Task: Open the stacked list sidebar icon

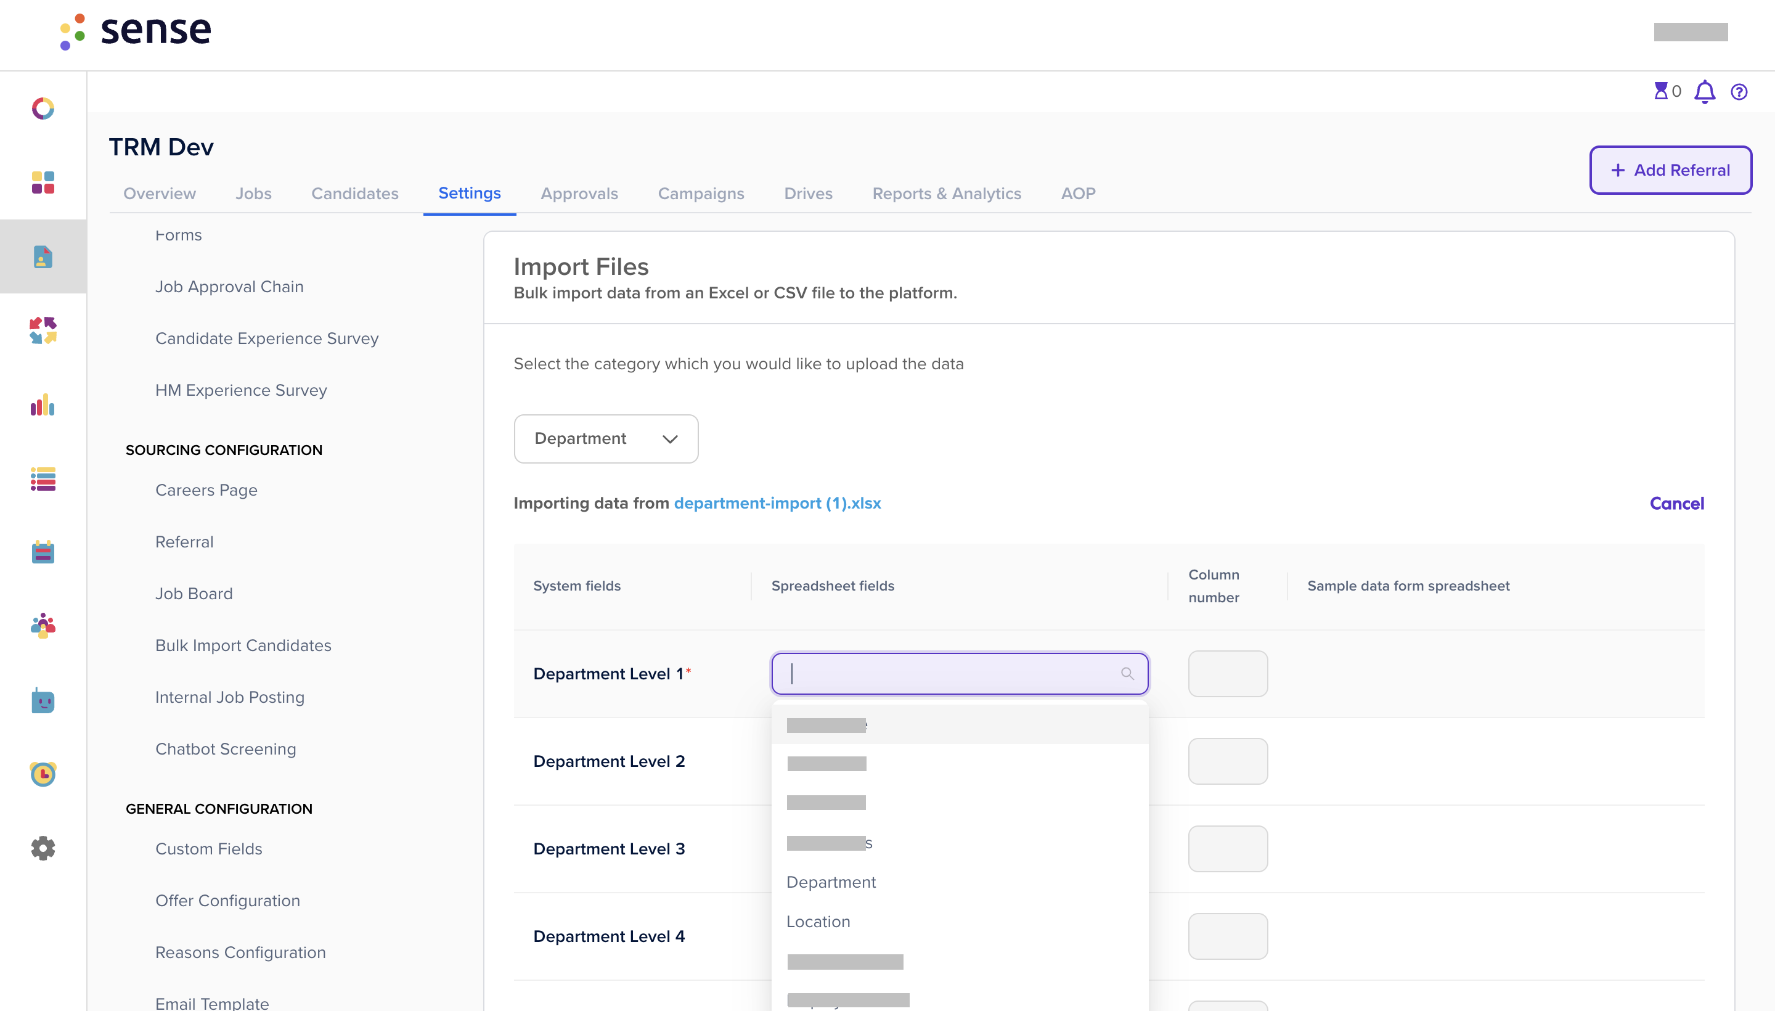Action: [43, 479]
